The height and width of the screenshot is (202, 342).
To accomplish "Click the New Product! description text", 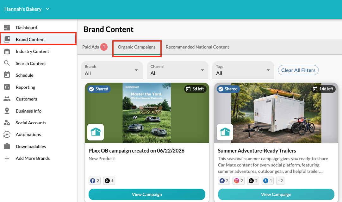I will [x=102, y=159].
